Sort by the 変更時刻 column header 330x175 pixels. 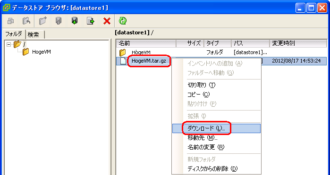coord(298,43)
